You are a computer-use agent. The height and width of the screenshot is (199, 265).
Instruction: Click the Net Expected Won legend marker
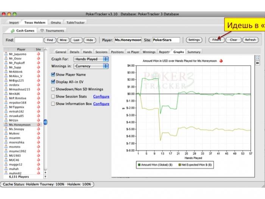click(x=180, y=165)
